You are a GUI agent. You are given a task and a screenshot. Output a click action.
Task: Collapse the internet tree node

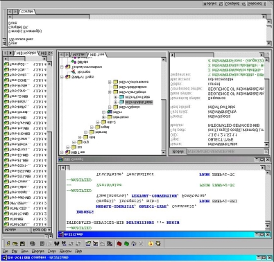pyautogui.click(x=85, y=132)
